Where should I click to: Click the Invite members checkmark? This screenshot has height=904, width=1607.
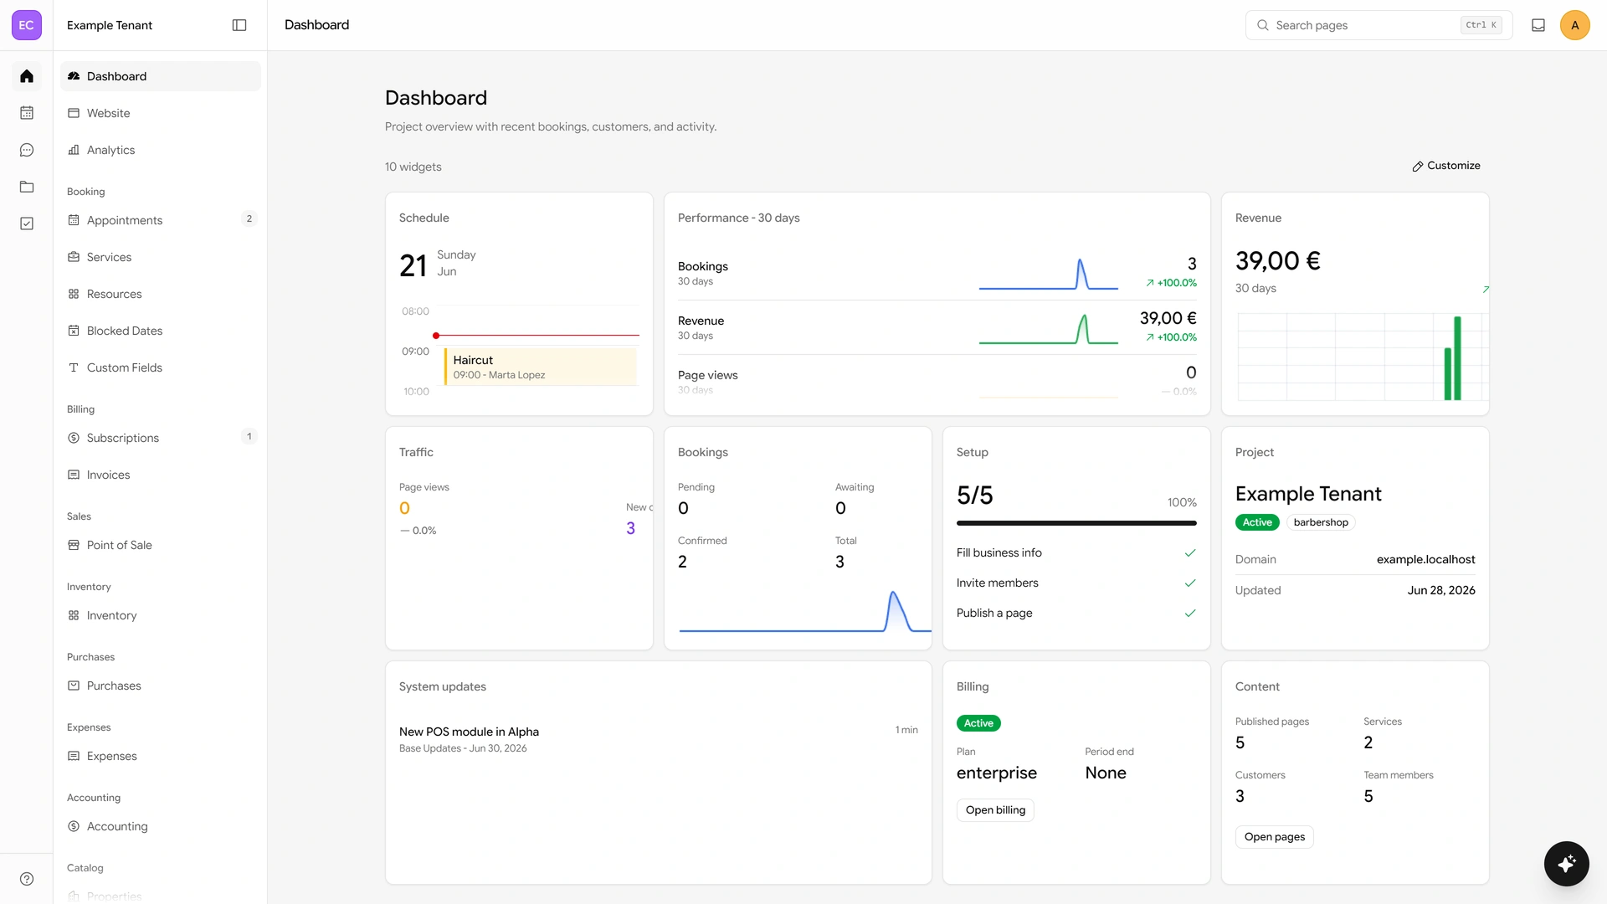pyautogui.click(x=1190, y=583)
